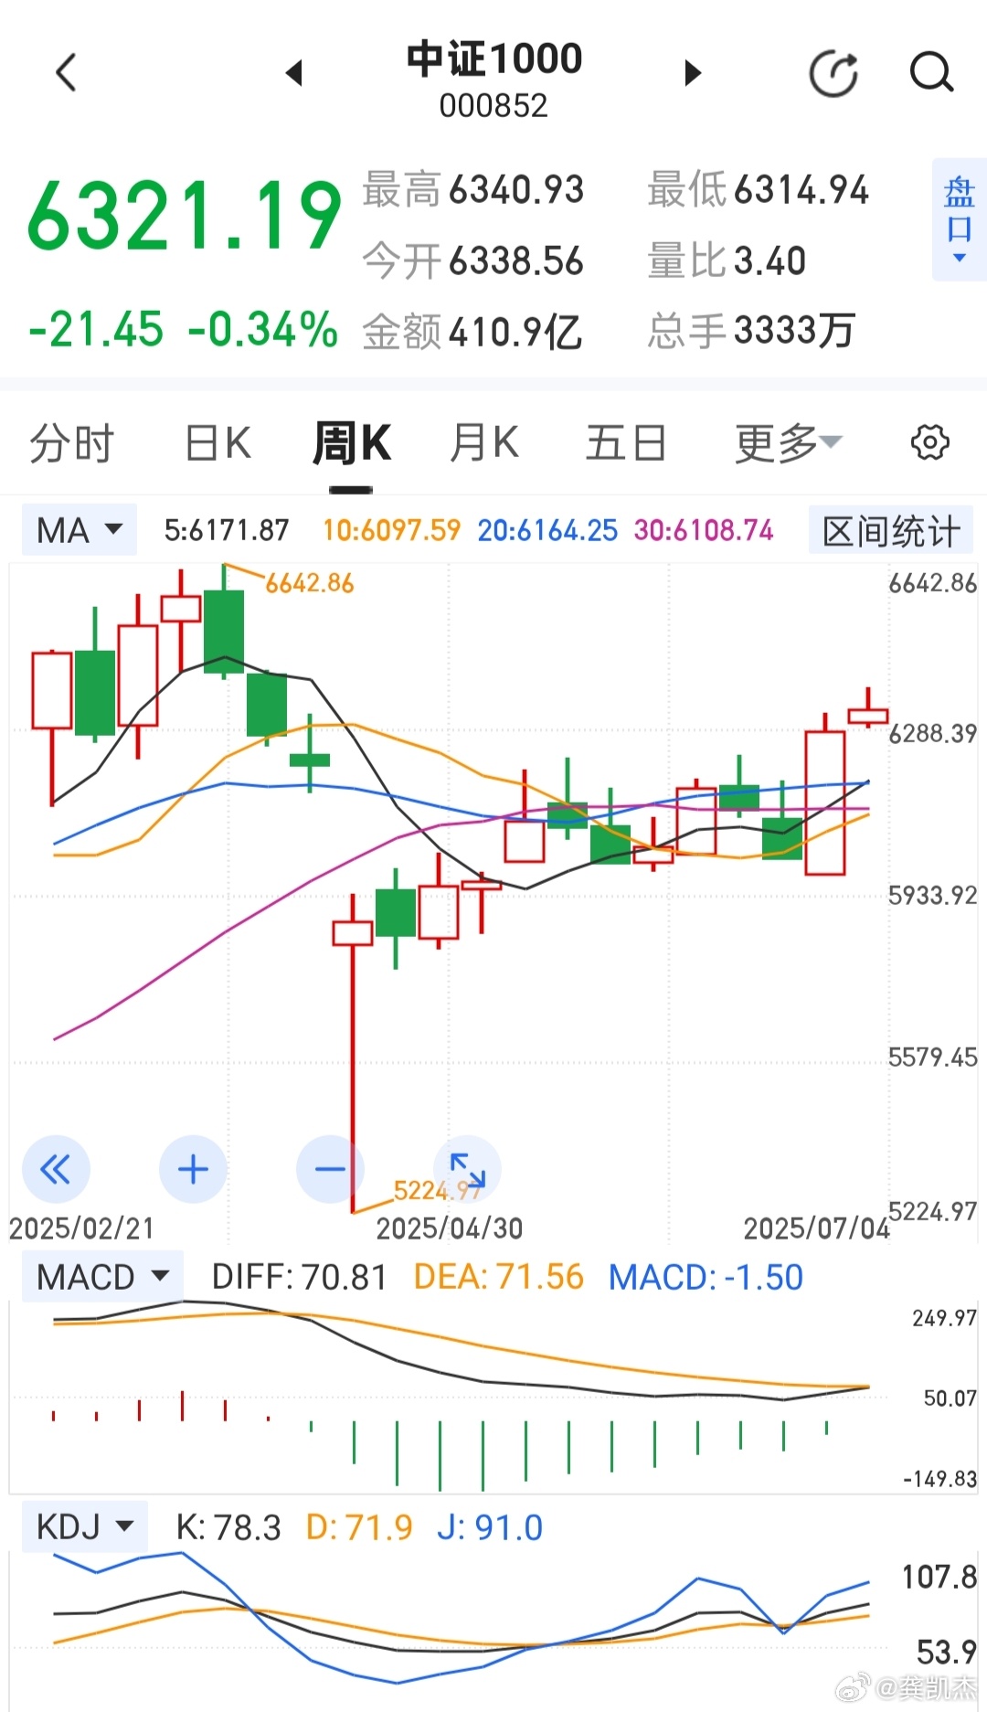
Task: Tap the MA 5:6171.87 value
Action: point(227,530)
